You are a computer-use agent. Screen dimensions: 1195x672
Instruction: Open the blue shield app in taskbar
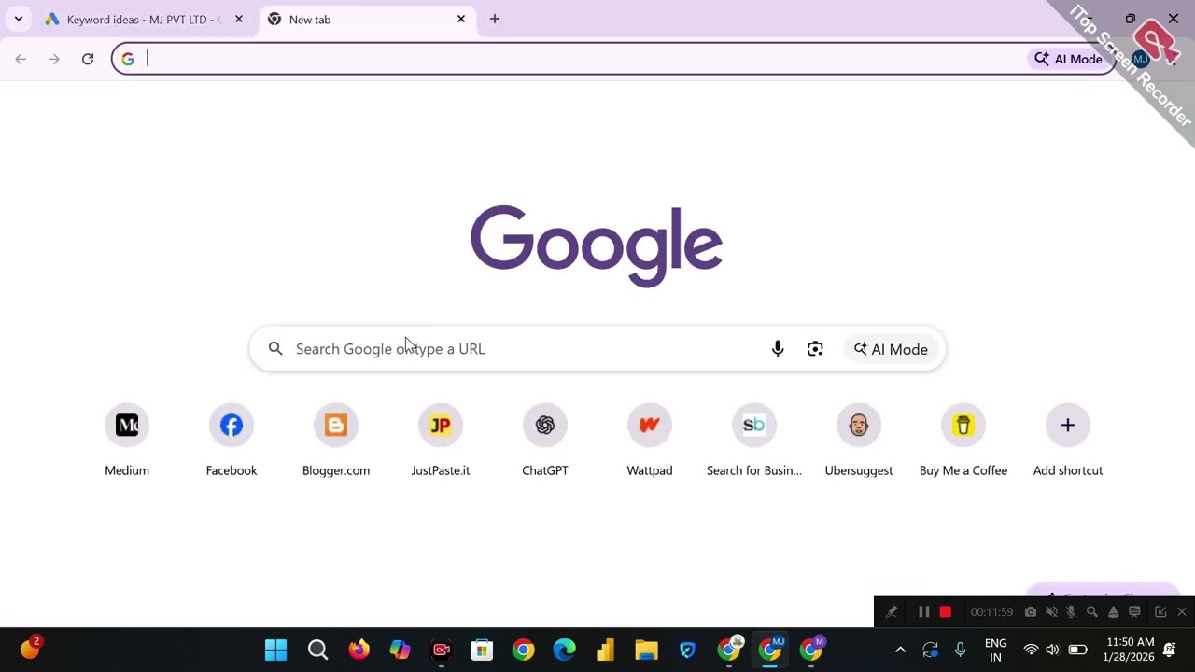[x=687, y=650]
